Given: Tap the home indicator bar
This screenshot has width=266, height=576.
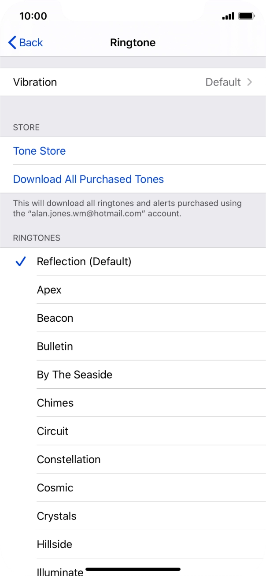Looking at the screenshot, I should 133,569.
